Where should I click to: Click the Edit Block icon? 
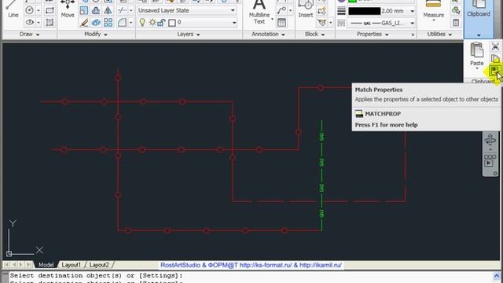point(321,10)
